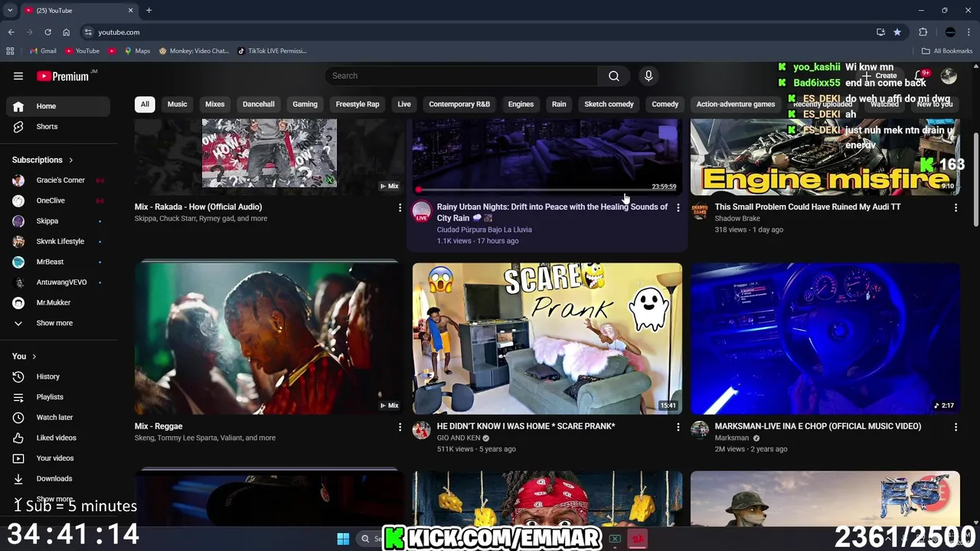The height and width of the screenshot is (551, 980).
Task: Open Liked videos list
Action: tap(60, 438)
